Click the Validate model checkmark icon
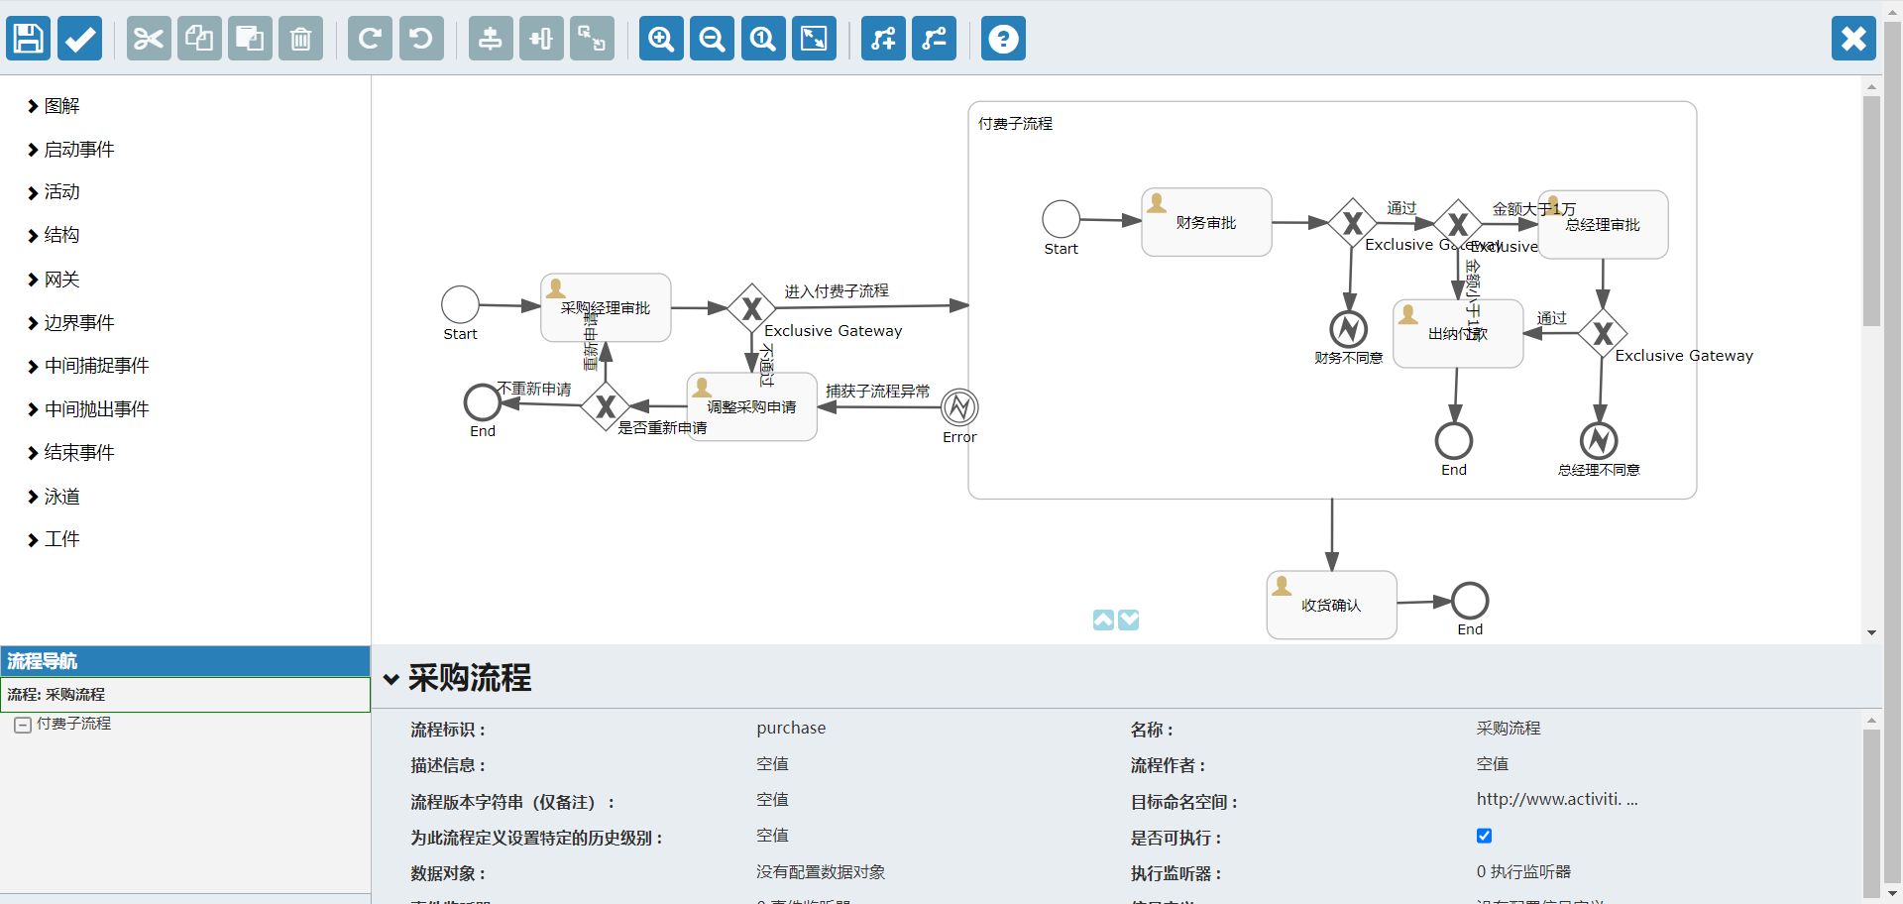The image size is (1903, 904). (79, 39)
